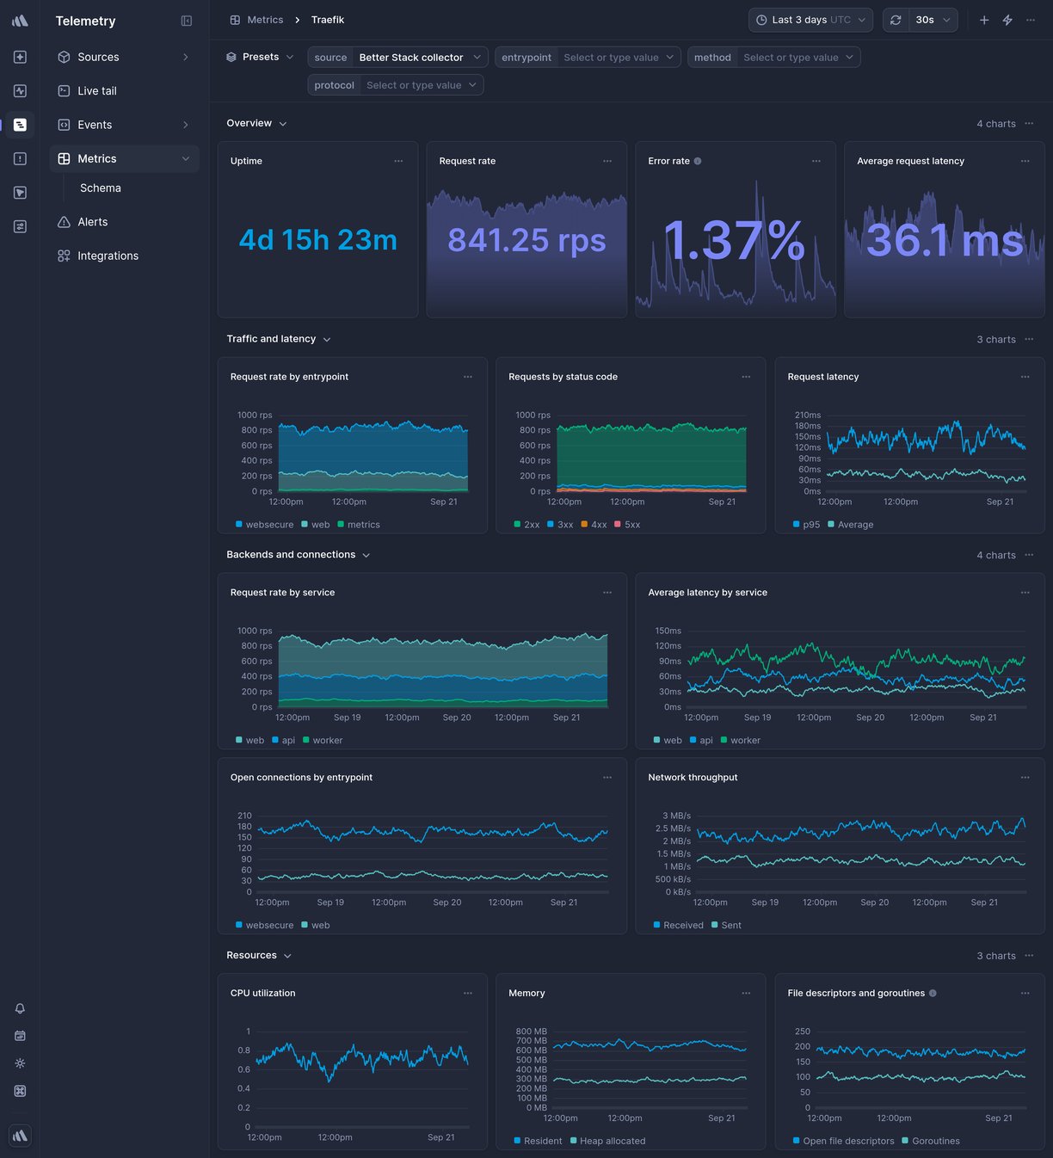Open the Presets dropdown
This screenshot has width=1053, height=1158.
point(260,57)
